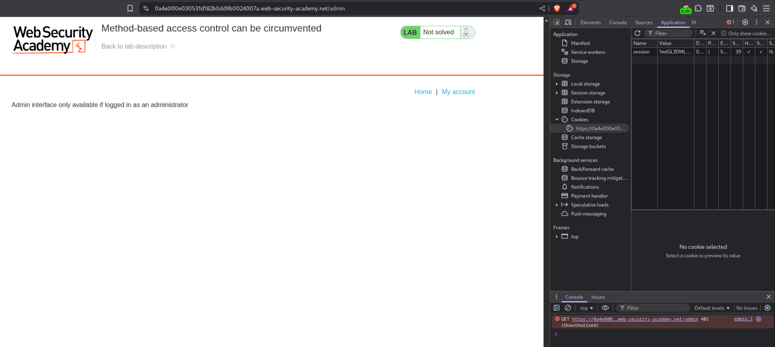
Task: Open the browser extensions puzzle icon
Action: [x=698, y=8]
